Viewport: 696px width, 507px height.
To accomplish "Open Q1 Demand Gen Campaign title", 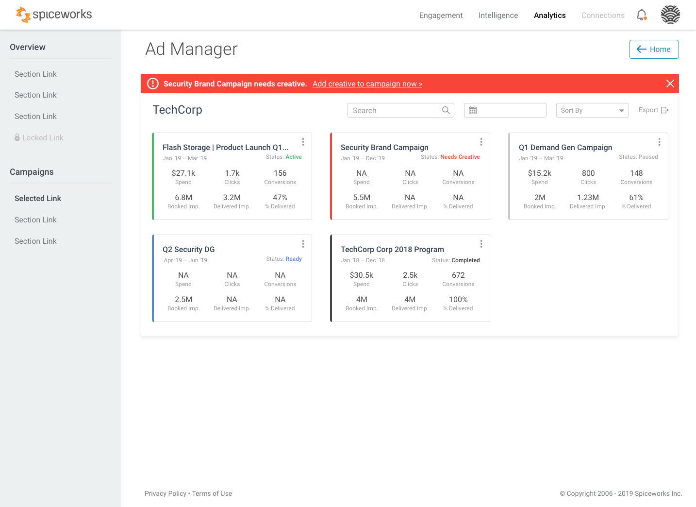I will coord(565,147).
